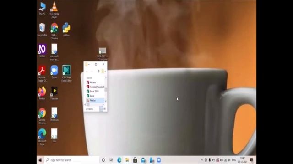
Task: Select the IMG-2021 image file on desktop
Action: tap(103, 54)
